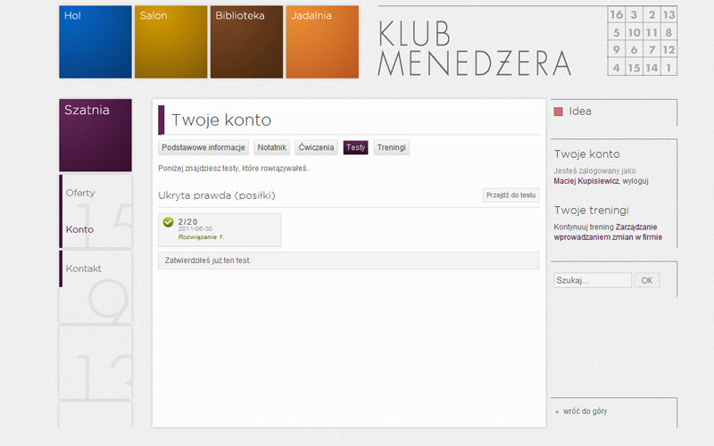Click the 2011-06-30 date text
Image resolution: width=714 pixels, height=446 pixels.
point(195,229)
